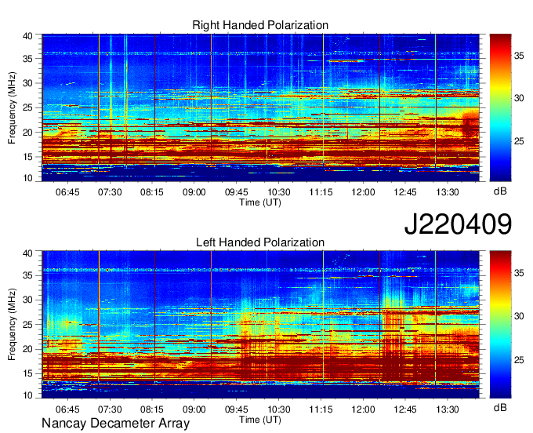The height and width of the screenshot is (433, 533).
Task: Click the dB label under the right-handed color bar
Action: (500, 191)
